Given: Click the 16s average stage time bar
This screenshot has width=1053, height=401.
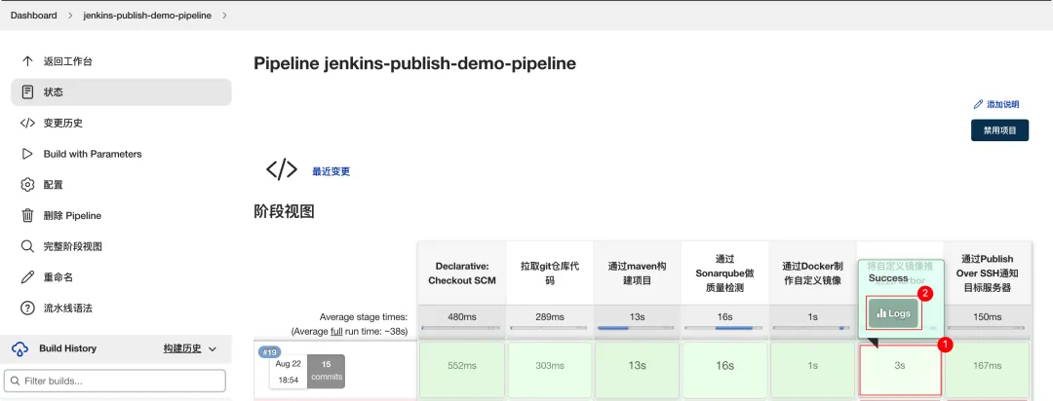Looking at the screenshot, I should click(x=724, y=328).
